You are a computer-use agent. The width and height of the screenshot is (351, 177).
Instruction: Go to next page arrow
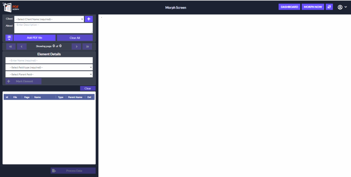click(x=76, y=47)
